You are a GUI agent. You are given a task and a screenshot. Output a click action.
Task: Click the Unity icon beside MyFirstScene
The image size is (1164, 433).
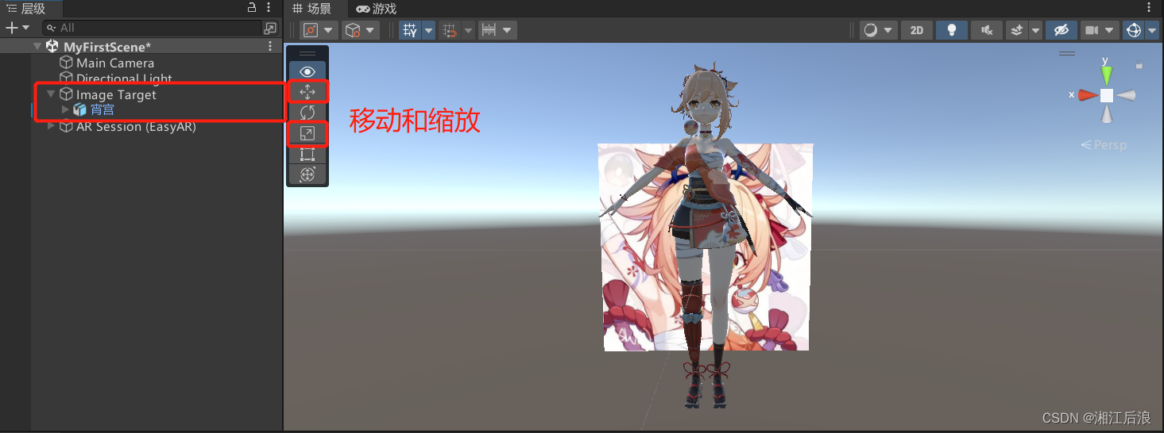[x=52, y=47]
